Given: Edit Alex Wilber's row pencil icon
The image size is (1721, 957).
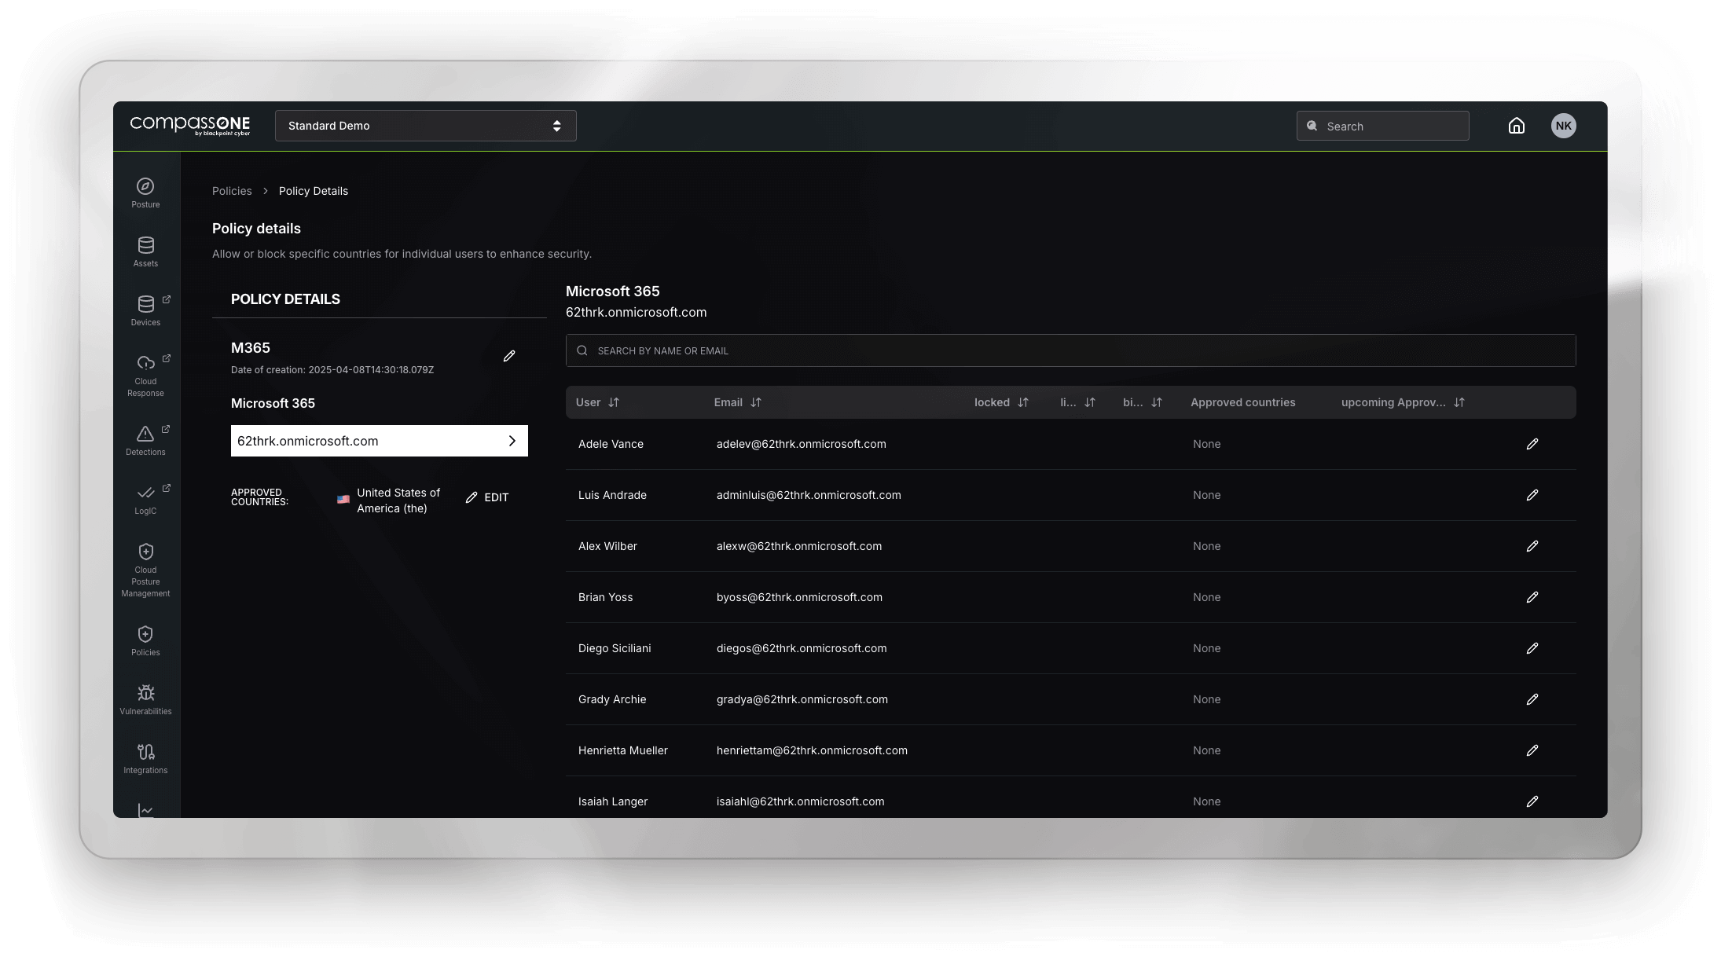Looking at the screenshot, I should point(1532,546).
